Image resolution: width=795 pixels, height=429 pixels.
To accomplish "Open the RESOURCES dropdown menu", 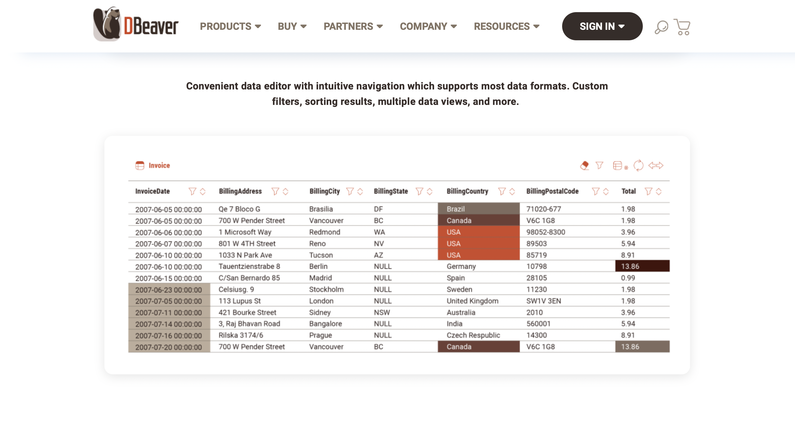I will point(506,26).
